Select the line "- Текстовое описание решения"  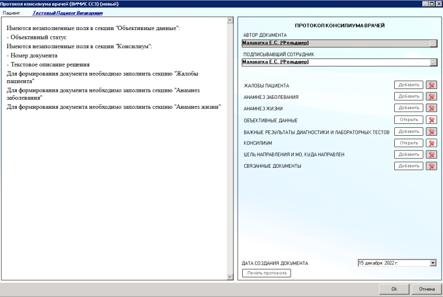click(48, 64)
